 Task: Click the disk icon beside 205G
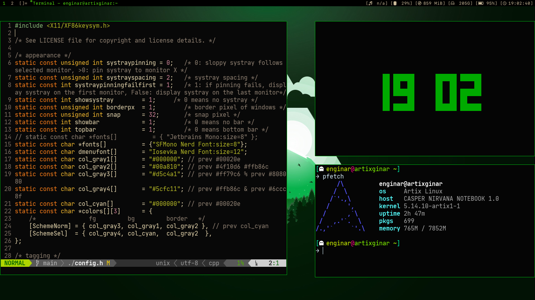452,3
